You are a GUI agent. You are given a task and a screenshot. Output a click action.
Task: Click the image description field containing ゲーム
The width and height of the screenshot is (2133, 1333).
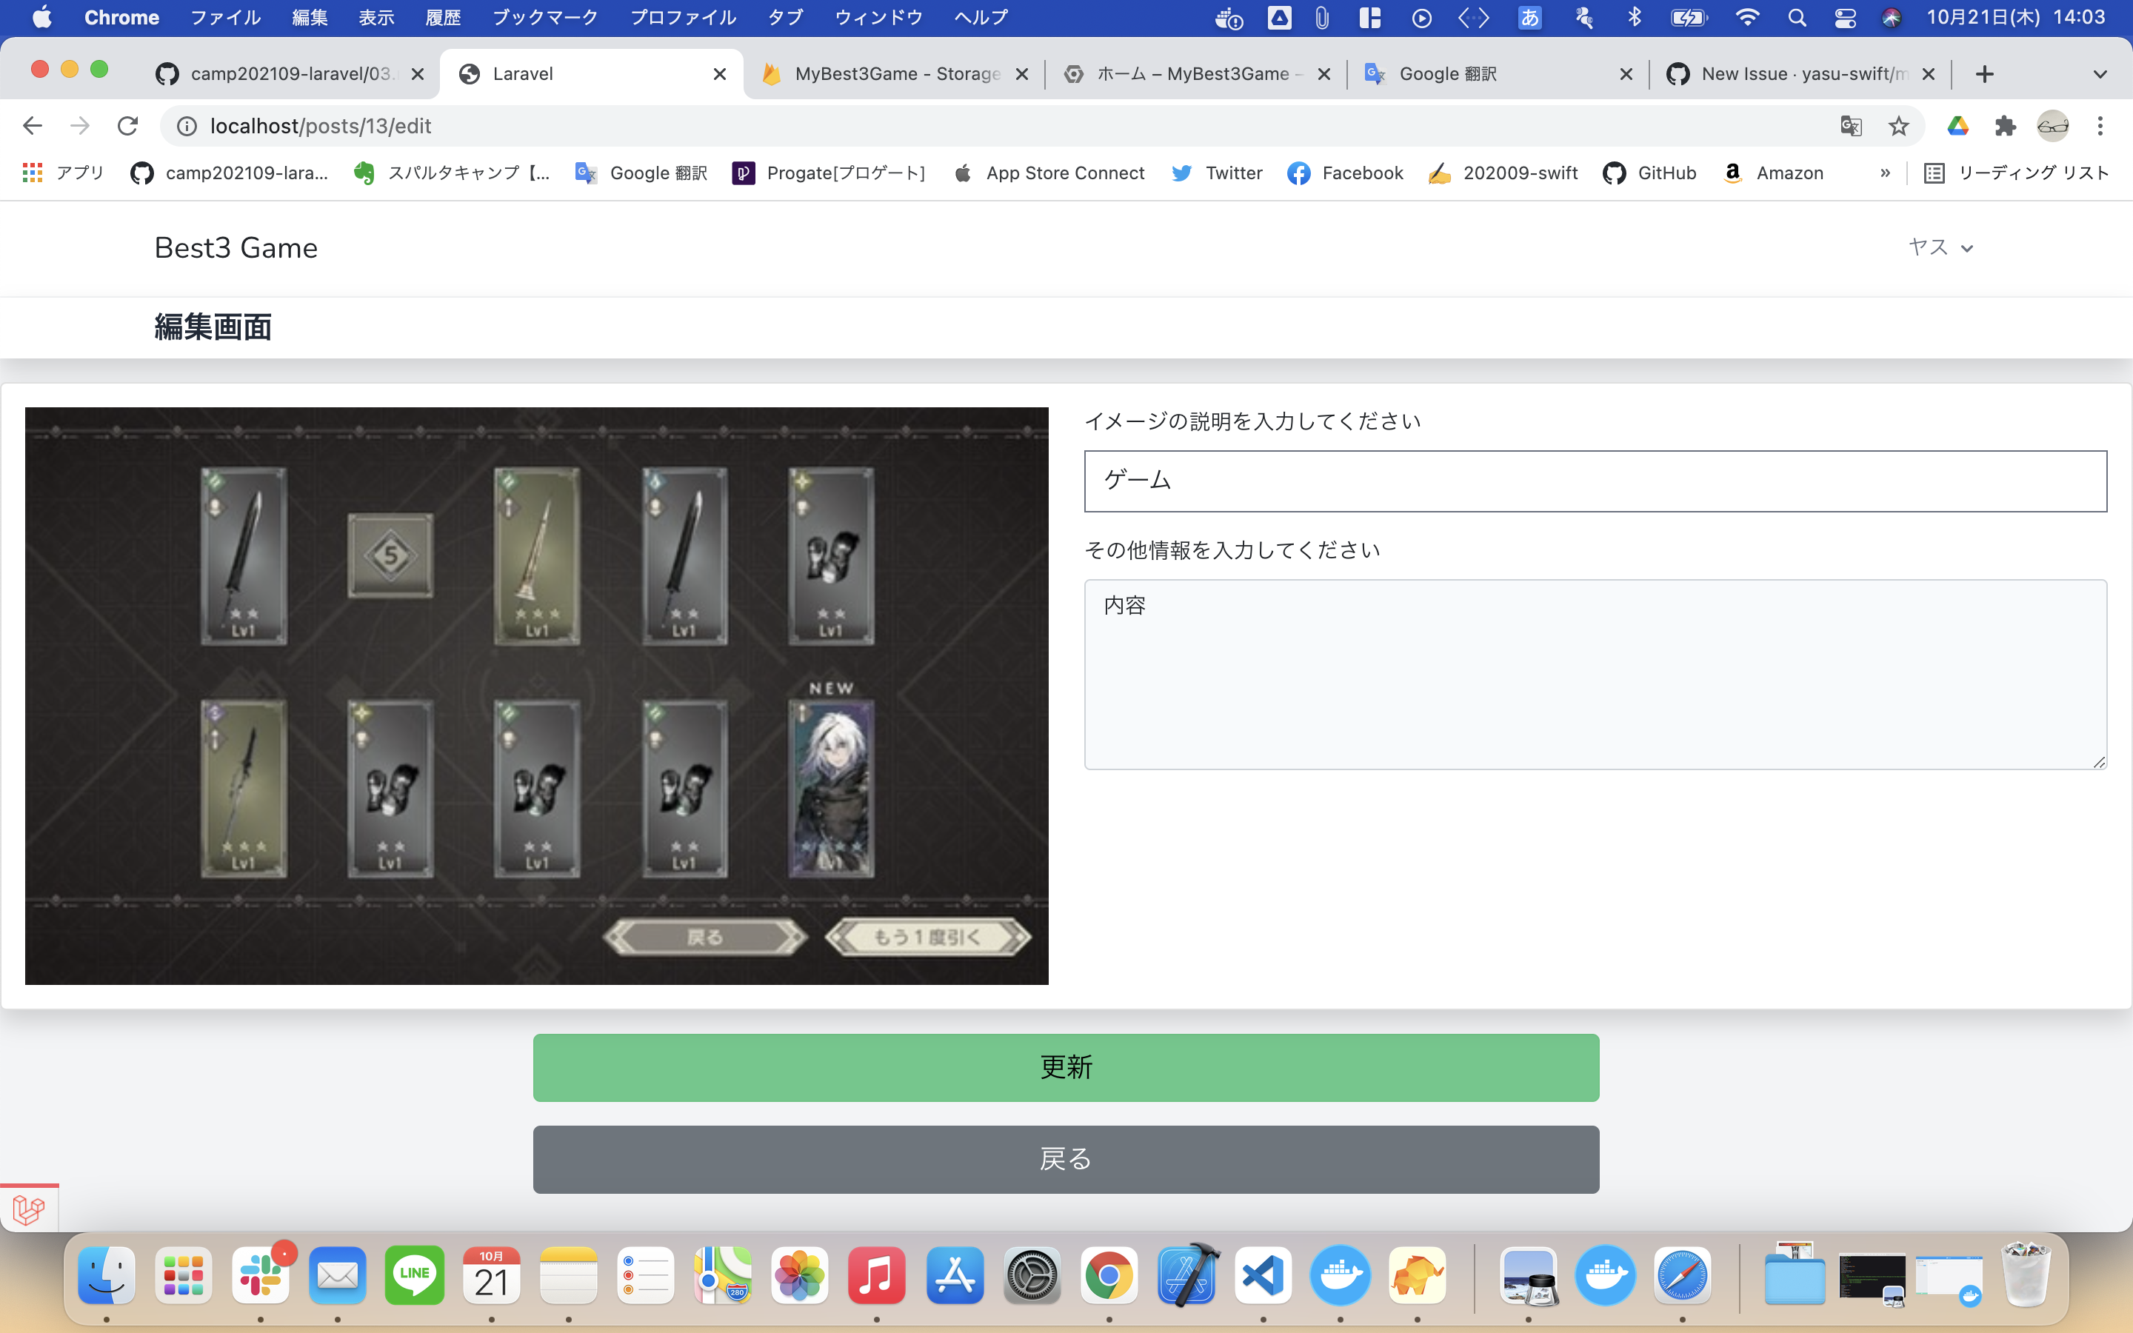1595,481
